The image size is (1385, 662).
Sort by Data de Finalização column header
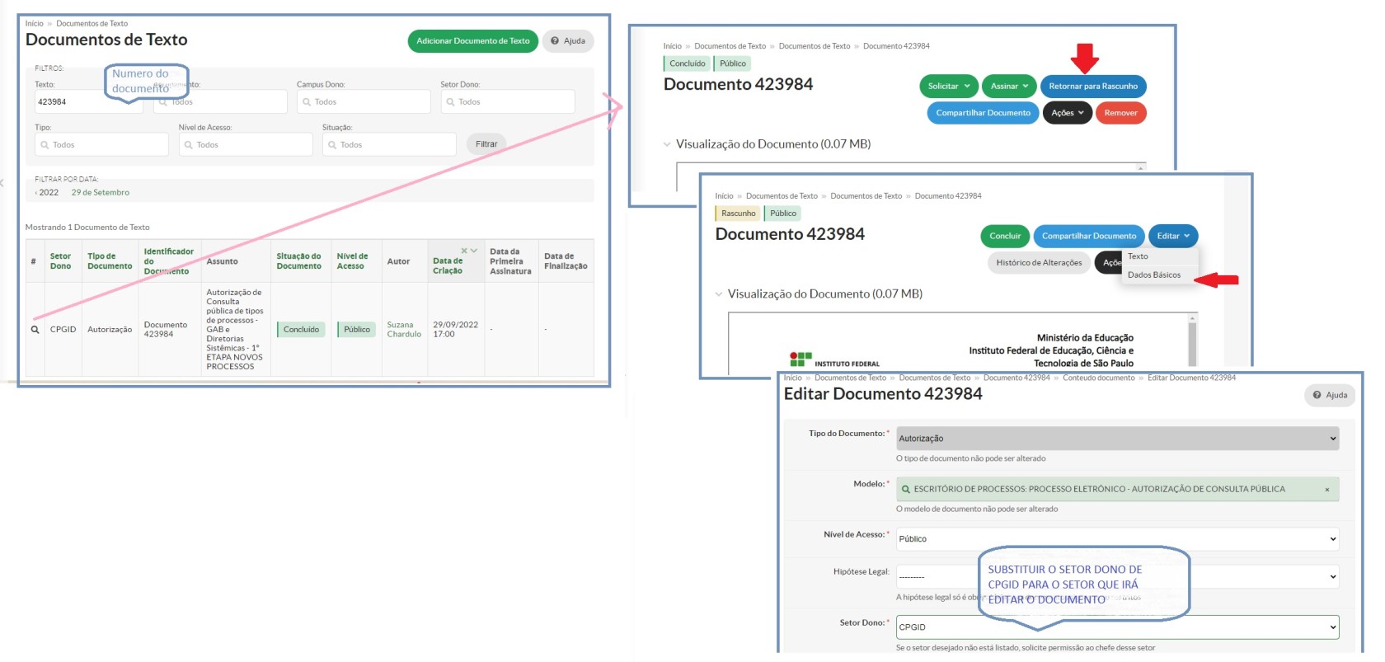tap(566, 261)
